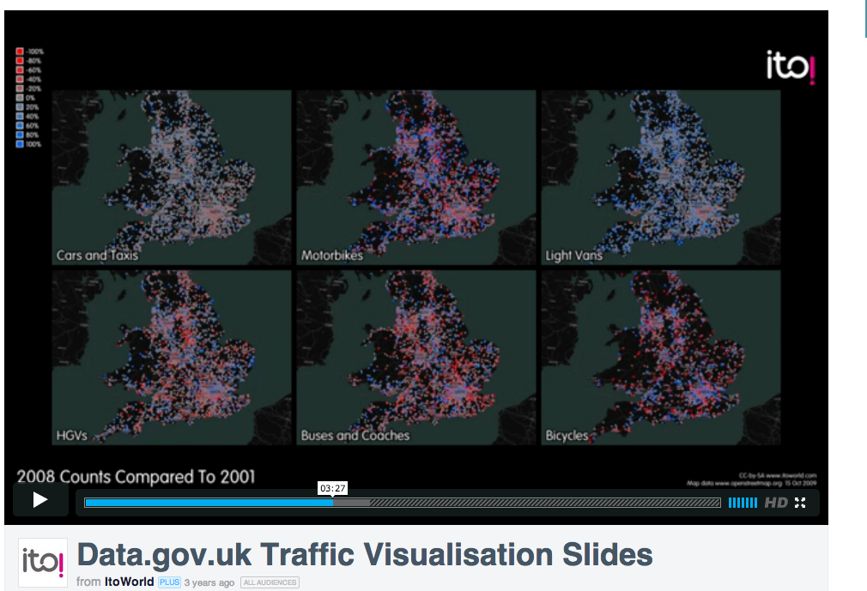Select the HGVs map panel
867x591 pixels.
(172, 358)
